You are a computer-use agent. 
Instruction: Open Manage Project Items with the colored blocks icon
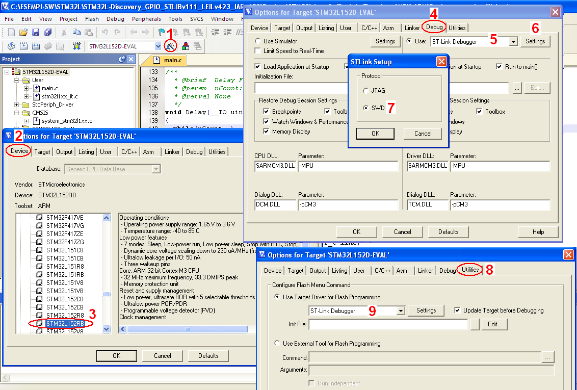185,46
